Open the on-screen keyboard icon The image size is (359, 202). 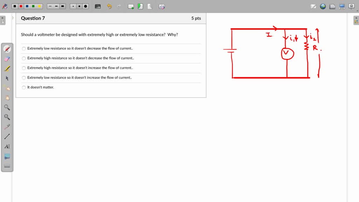click(98, 6)
